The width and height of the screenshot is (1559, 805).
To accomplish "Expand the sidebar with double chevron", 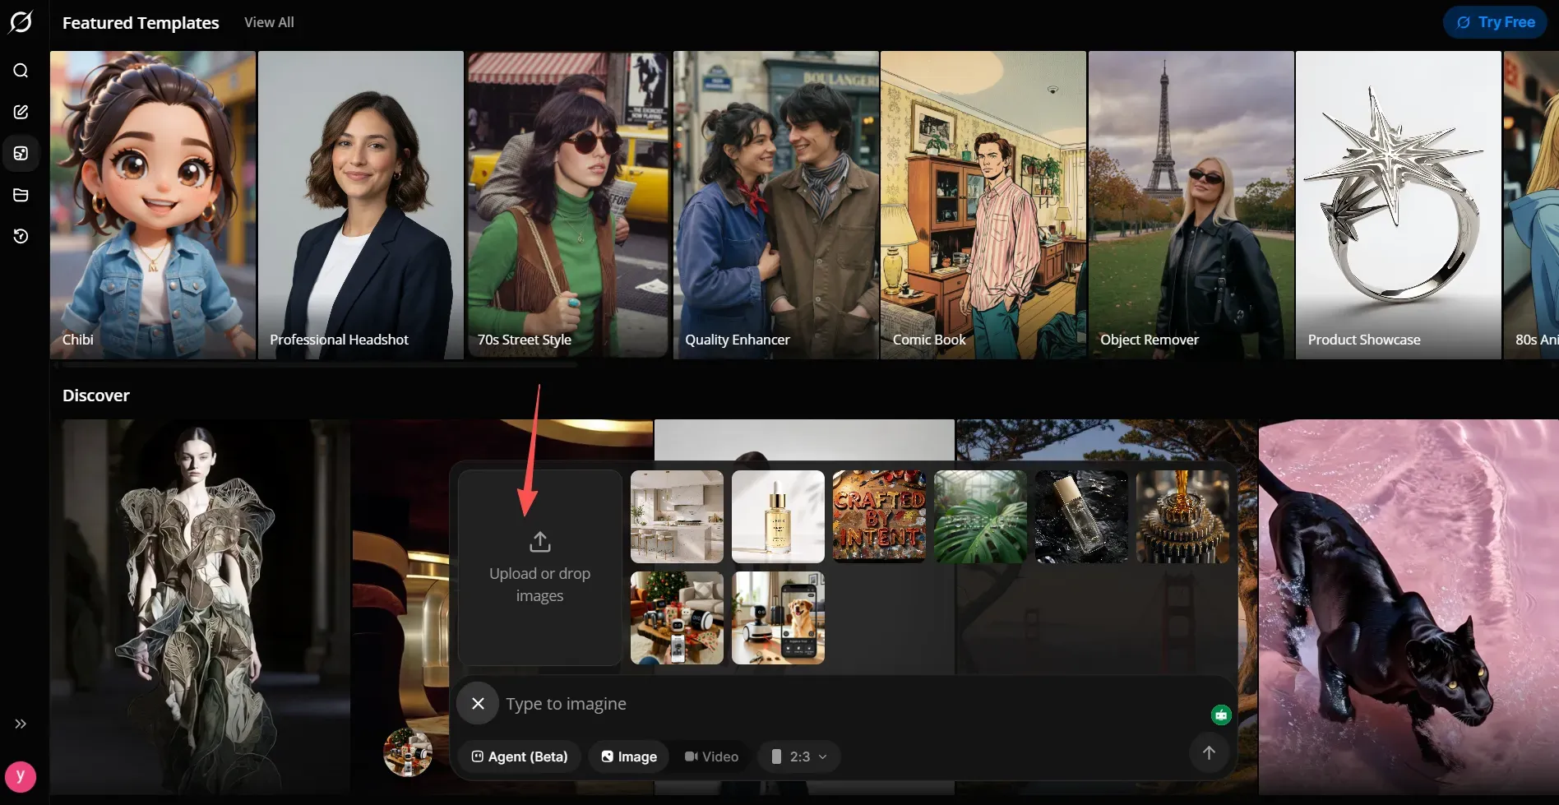I will (21, 724).
